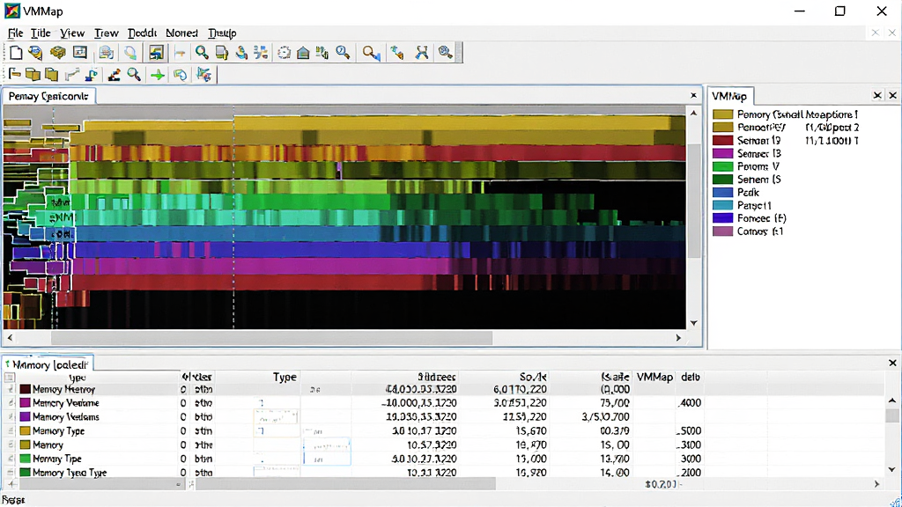Sort by the VMMap column header

654,377
